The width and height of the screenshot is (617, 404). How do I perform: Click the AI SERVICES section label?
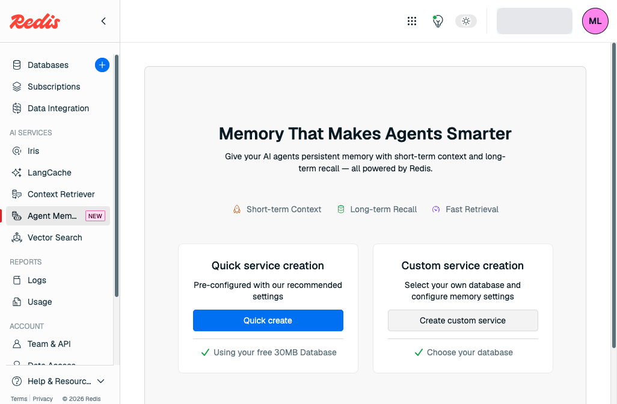click(x=31, y=133)
